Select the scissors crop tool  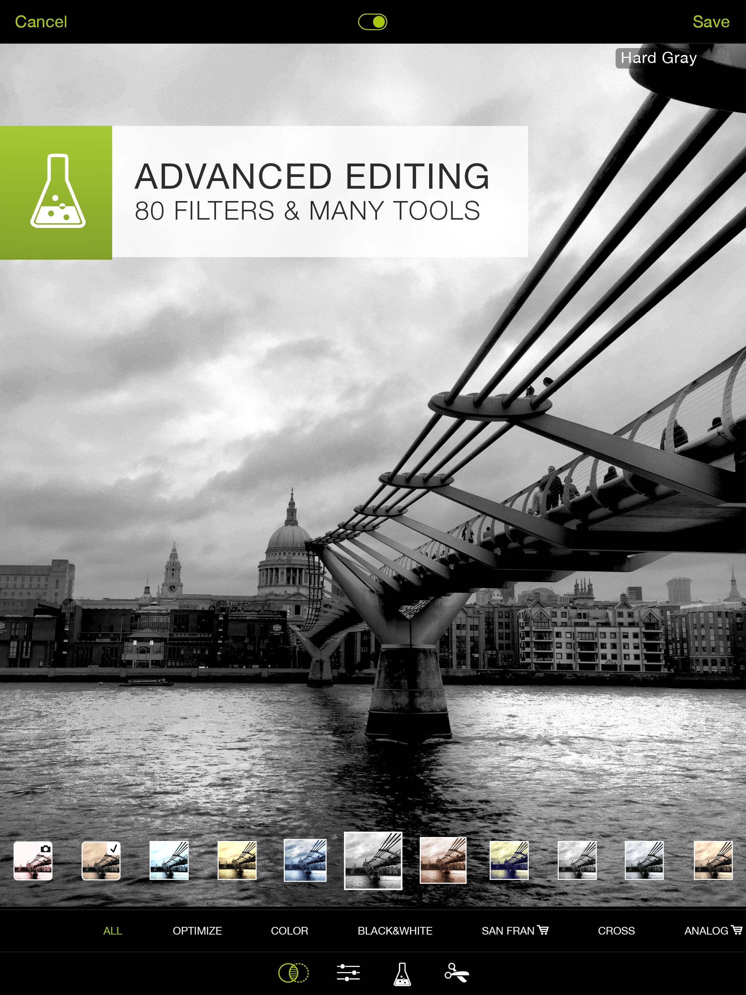[x=457, y=973]
